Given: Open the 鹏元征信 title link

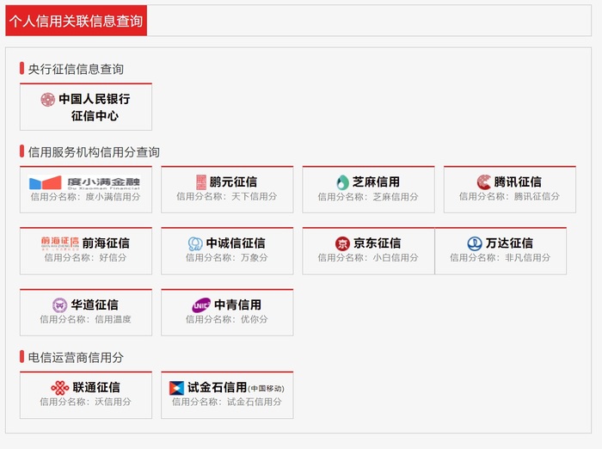Looking at the screenshot, I should point(233,181).
